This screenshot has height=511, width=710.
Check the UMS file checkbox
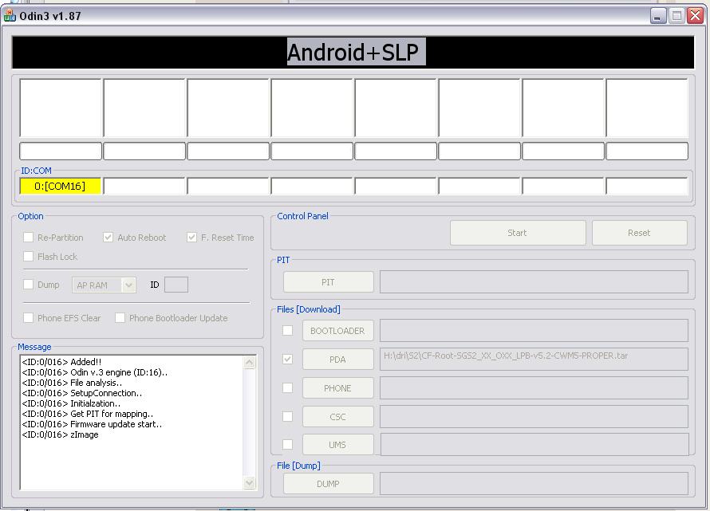click(287, 445)
